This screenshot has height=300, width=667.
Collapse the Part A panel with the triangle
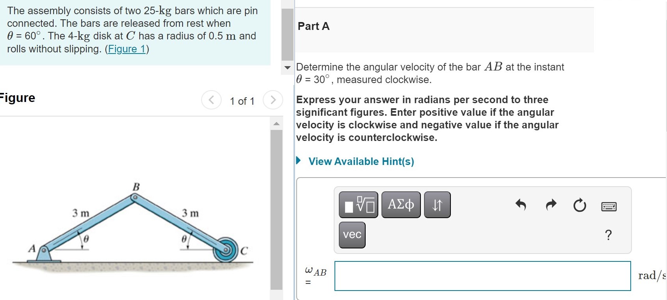pos(287,67)
